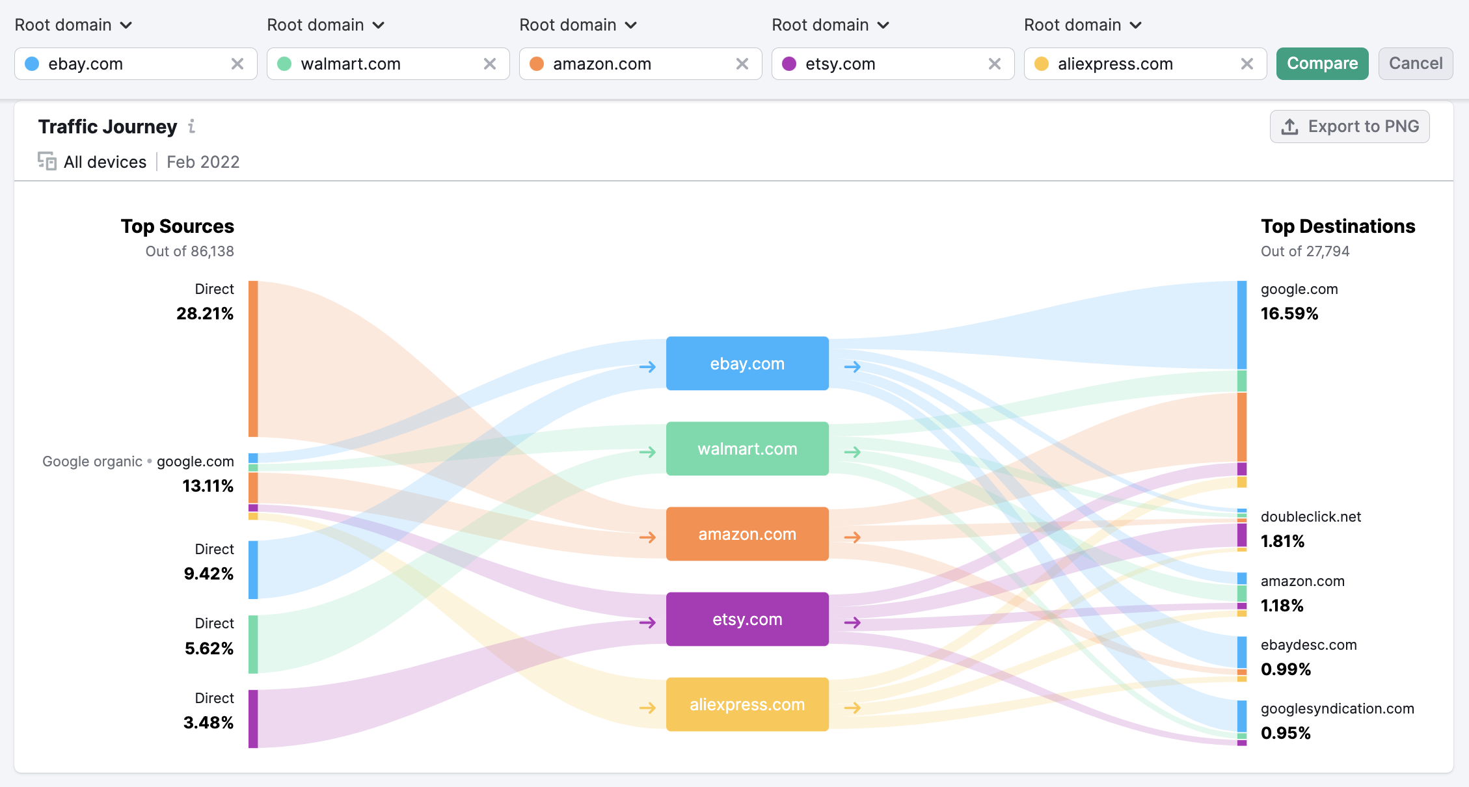Click the green Compare button
The image size is (1469, 787).
coord(1322,64)
